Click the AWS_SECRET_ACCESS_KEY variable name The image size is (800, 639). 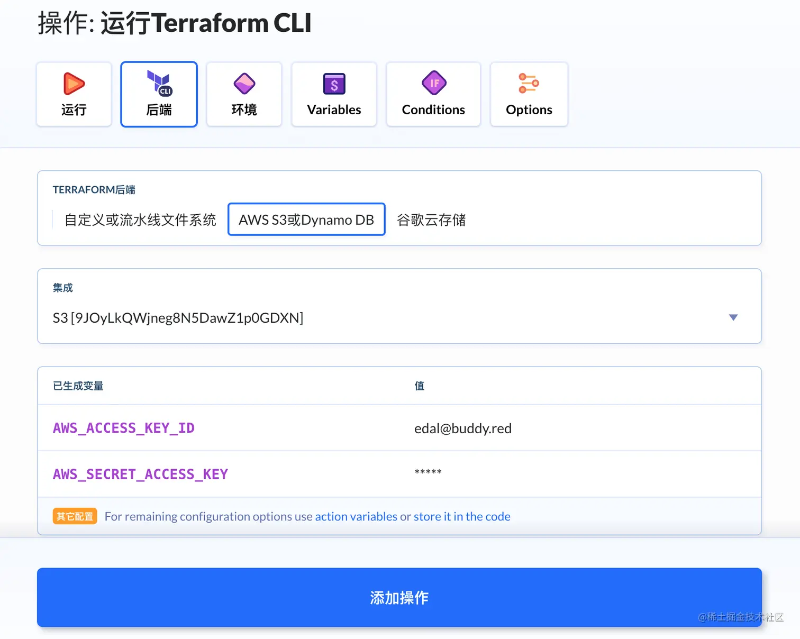pyautogui.click(x=140, y=474)
